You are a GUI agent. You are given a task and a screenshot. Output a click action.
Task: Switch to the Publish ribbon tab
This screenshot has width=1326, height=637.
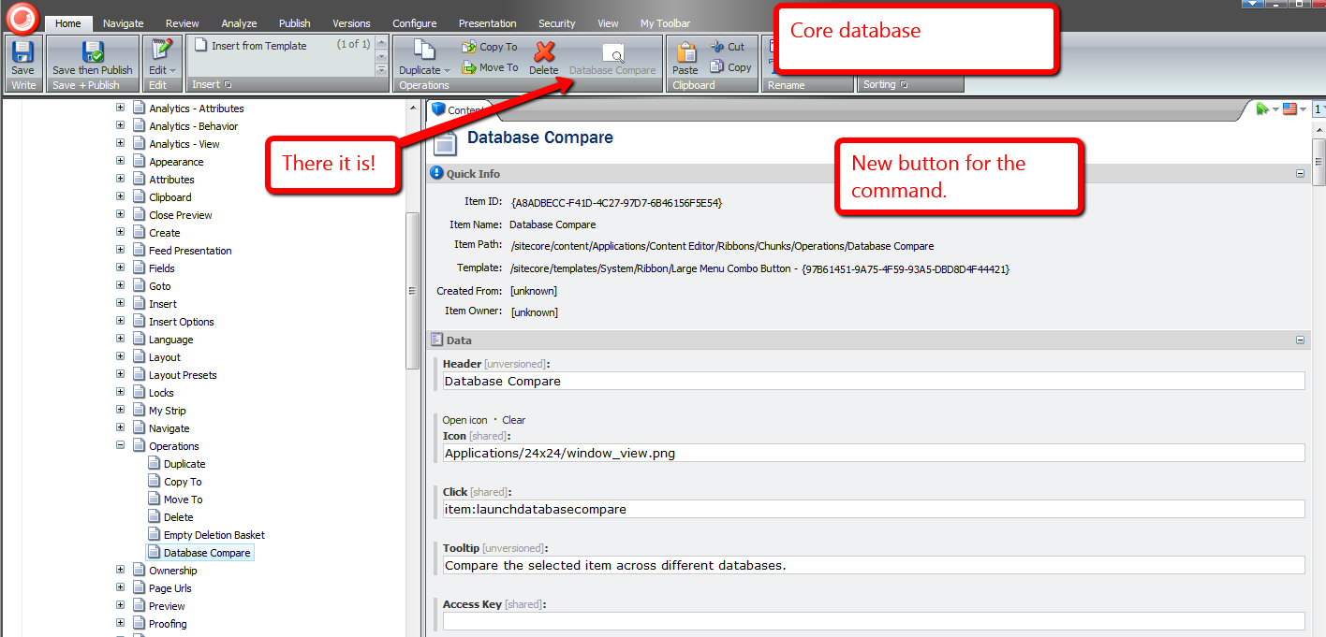point(295,23)
